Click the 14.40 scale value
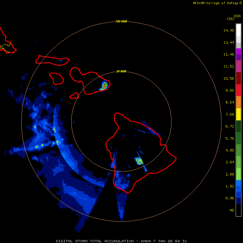 point(229,30)
